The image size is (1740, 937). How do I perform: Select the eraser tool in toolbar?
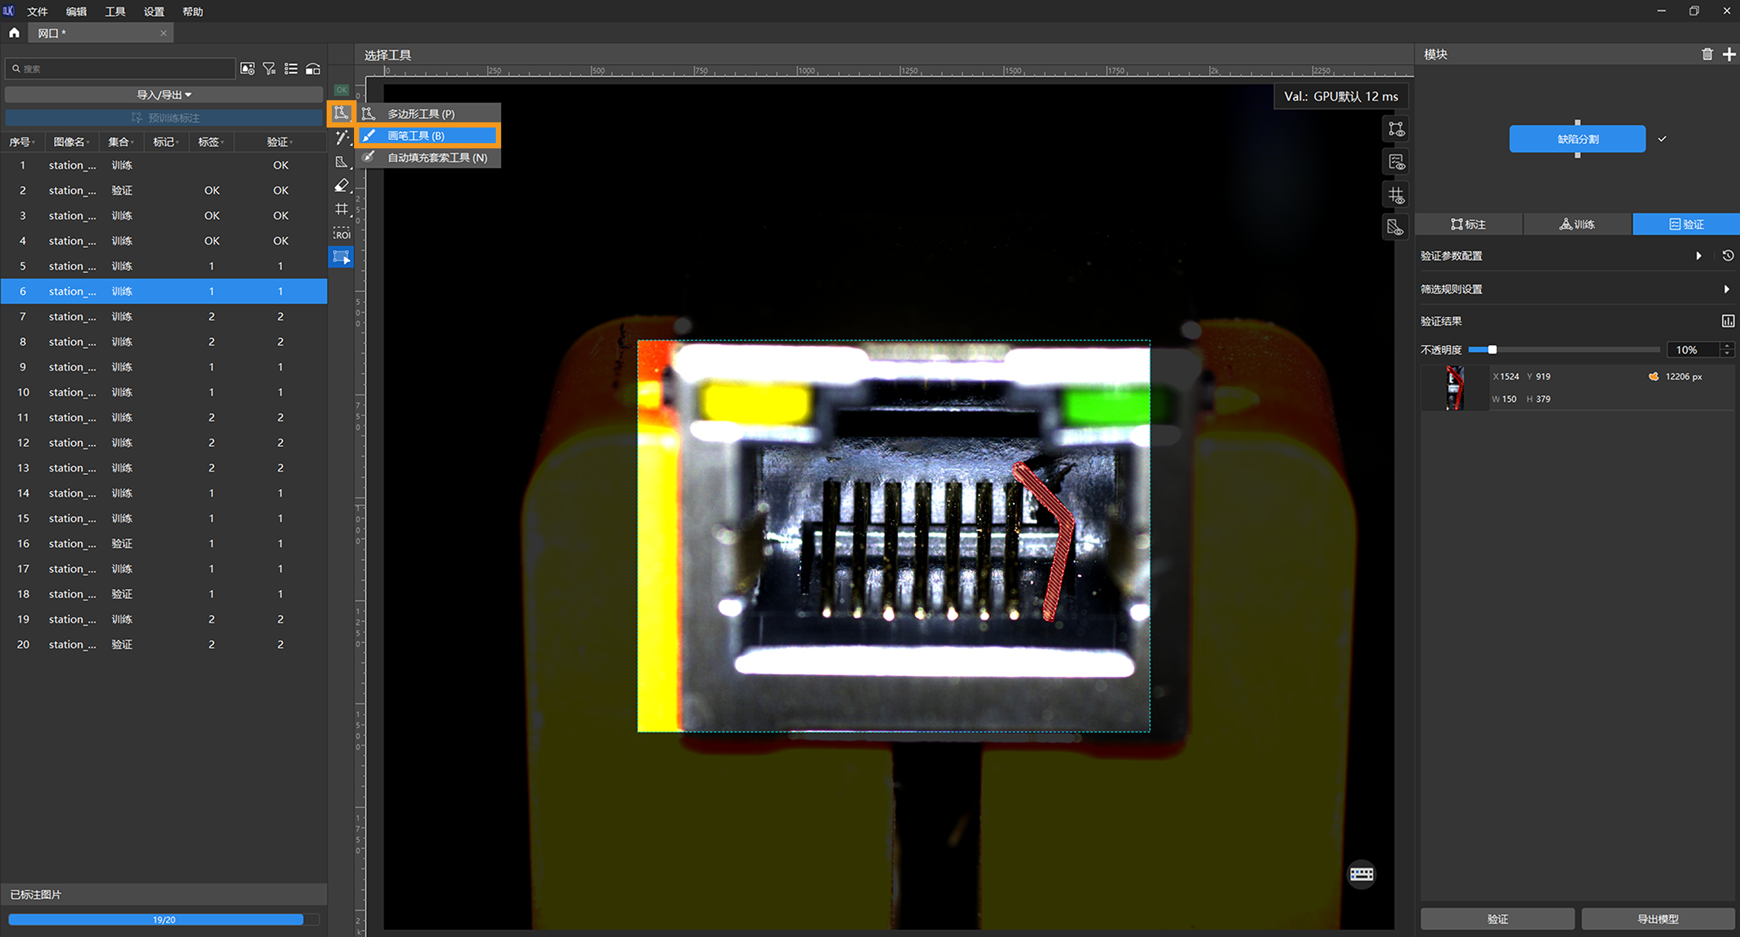coord(342,185)
